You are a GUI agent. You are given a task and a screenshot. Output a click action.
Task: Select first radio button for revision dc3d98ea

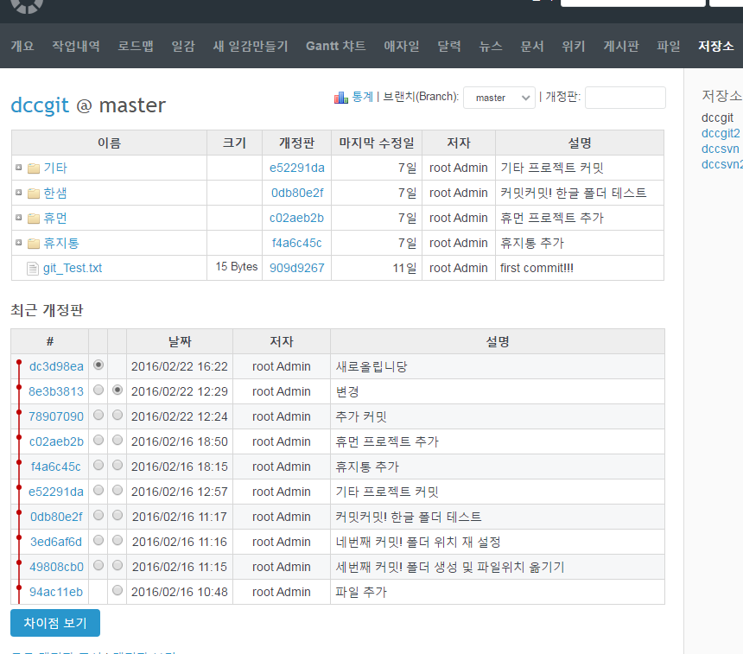pyautogui.click(x=98, y=365)
